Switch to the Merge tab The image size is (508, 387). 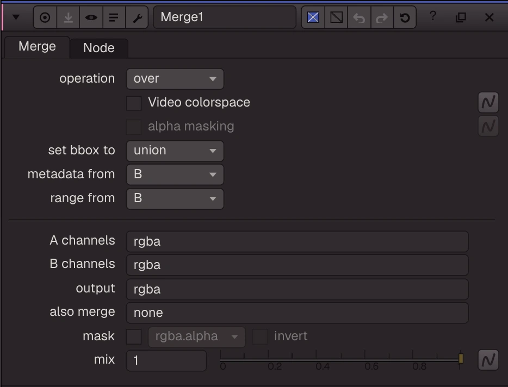click(38, 47)
